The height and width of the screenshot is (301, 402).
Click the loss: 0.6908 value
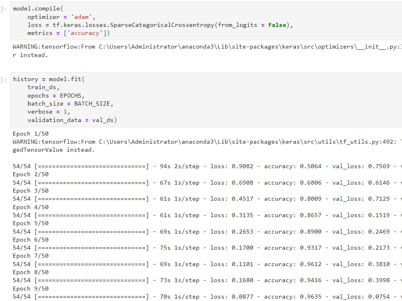232,183
